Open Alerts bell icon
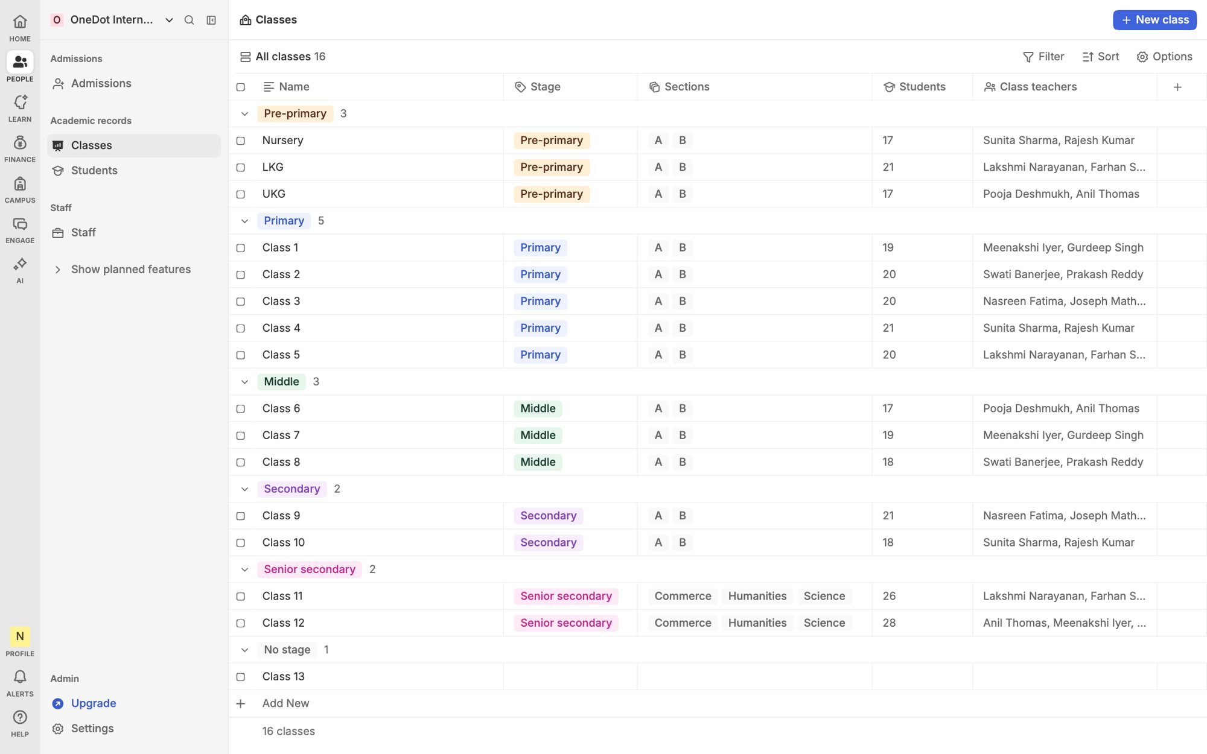This screenshot has height=754, width=1207. pos(20,677)
